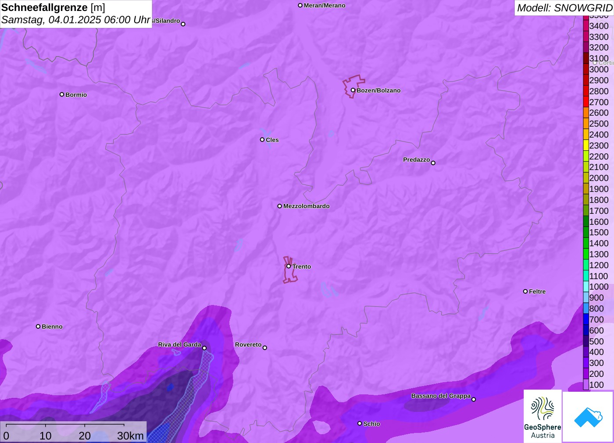Select the Bormio location marker
The height and width of the screenshot is (443, 614).
pos(62,94)
